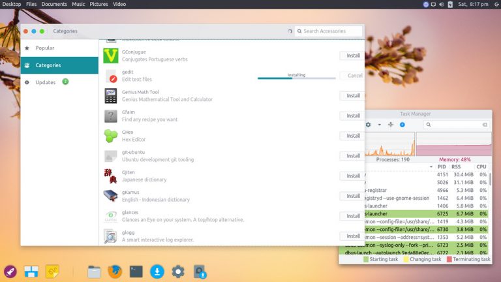Open the Desktop menu in top panel
This screenshot has width=501, height=282.
point(12,4)
